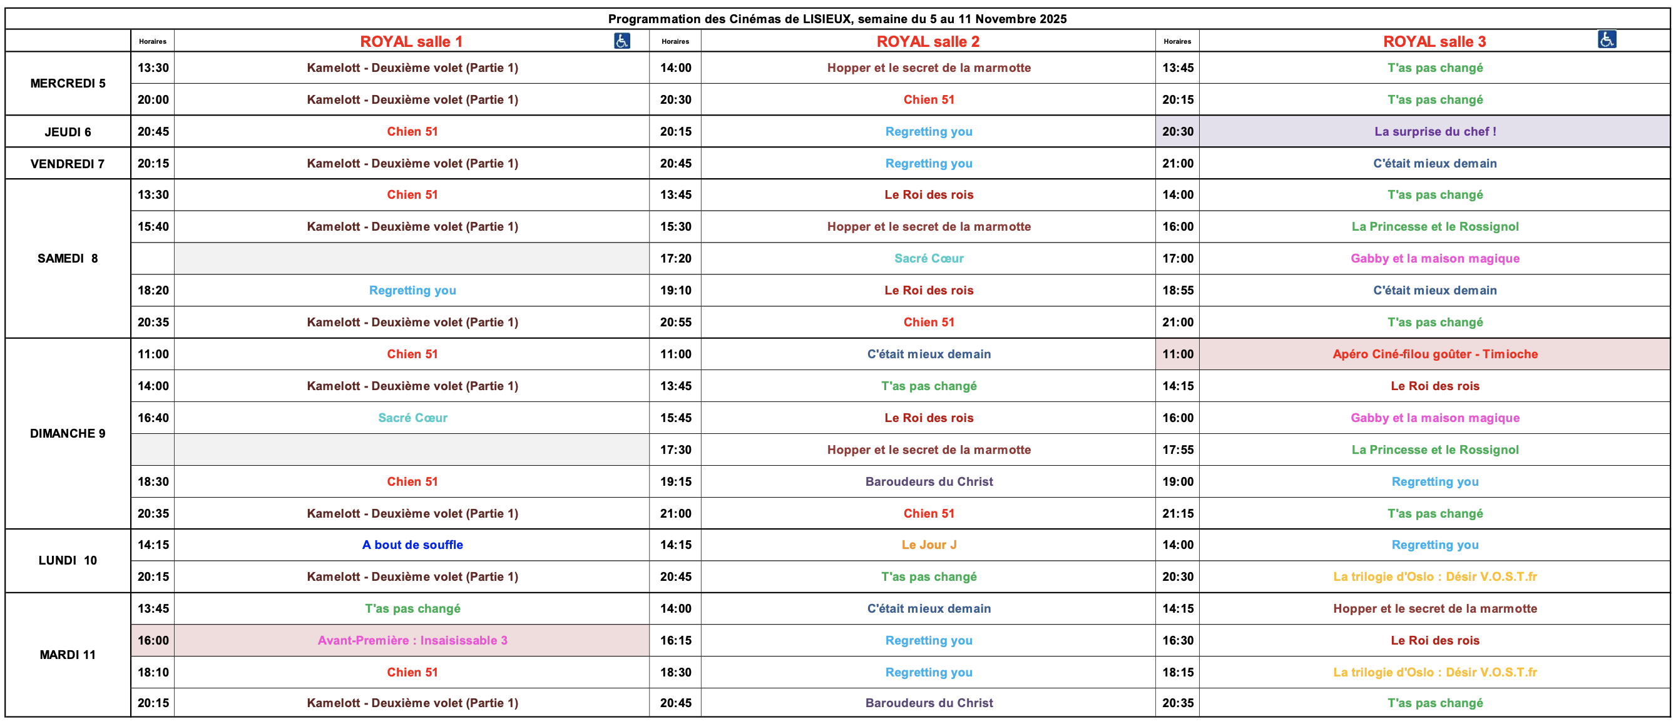Click the programme title at the top
This screenshot has height=724, width=1676.
point(837,19)
